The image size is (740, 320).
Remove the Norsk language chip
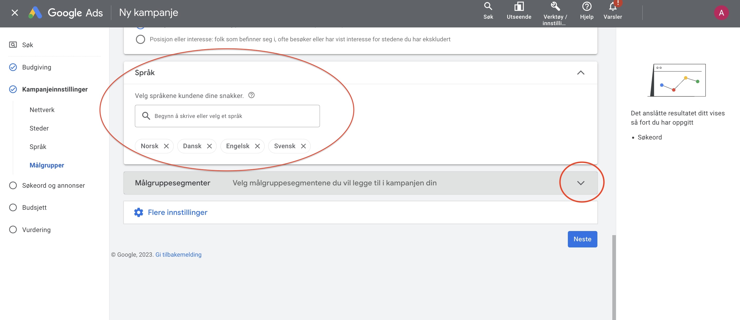pyautogui.click(x=166, y=146)
